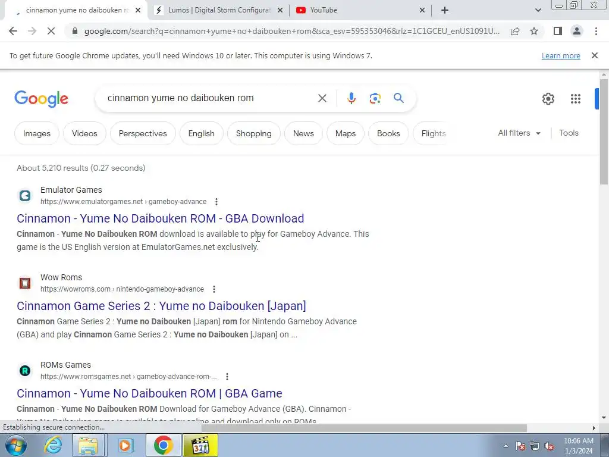Open the Google apps grid
The width and height of the screenshot is (609, 457).
point(576,99)
